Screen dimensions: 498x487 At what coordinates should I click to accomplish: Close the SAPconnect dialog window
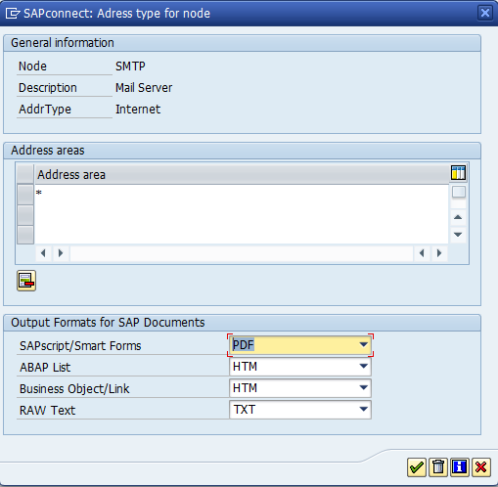[x=485, y=13]
